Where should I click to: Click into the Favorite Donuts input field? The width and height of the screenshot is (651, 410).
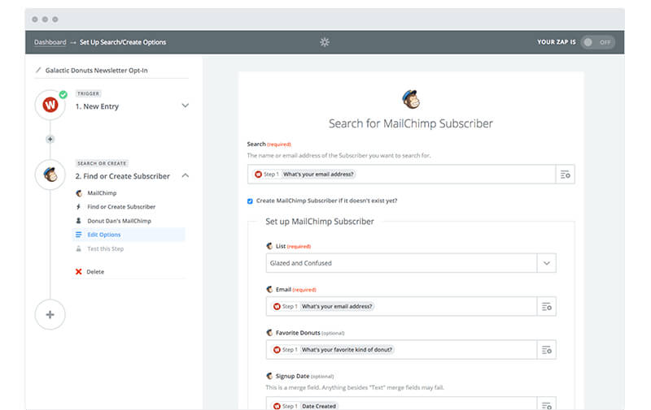401,350
